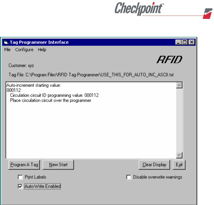Click the scroll down arrow in output pane

179,155
